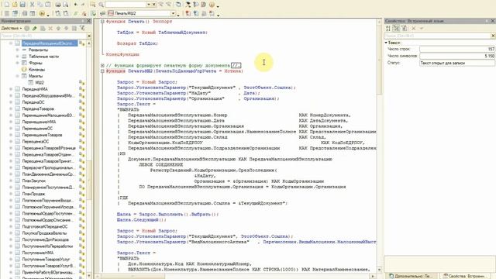Select ПланПродаж document in tree

(33, 194)
